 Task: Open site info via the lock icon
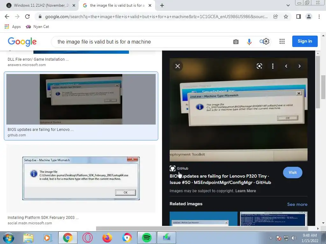coord(40,17)
